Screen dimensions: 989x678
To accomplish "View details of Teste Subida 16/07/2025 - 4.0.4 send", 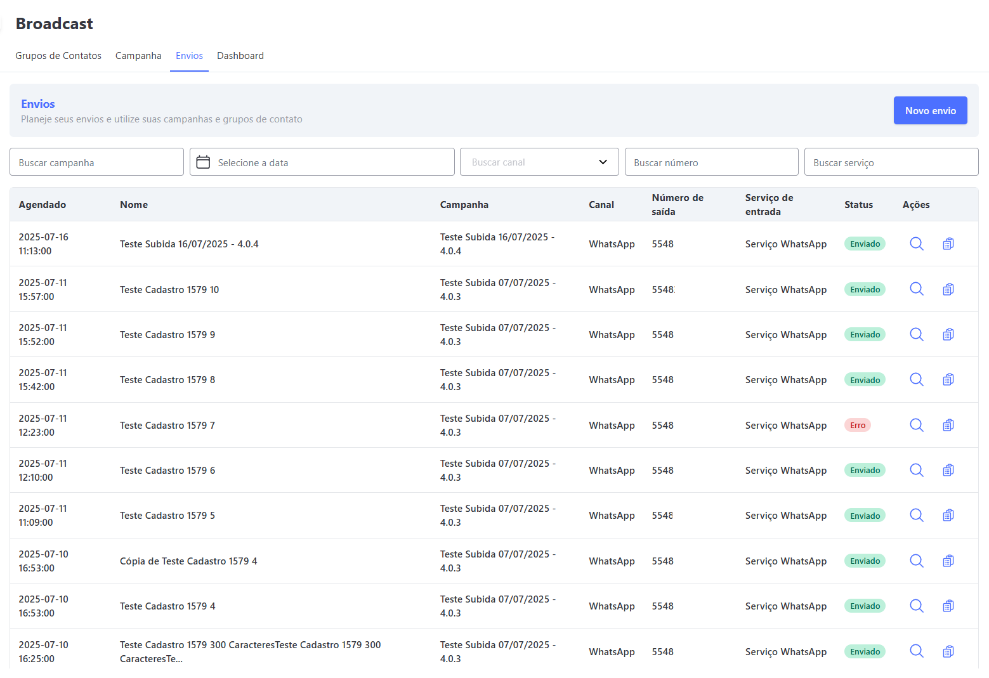I will pyautogui.click(x=917, y=244).
